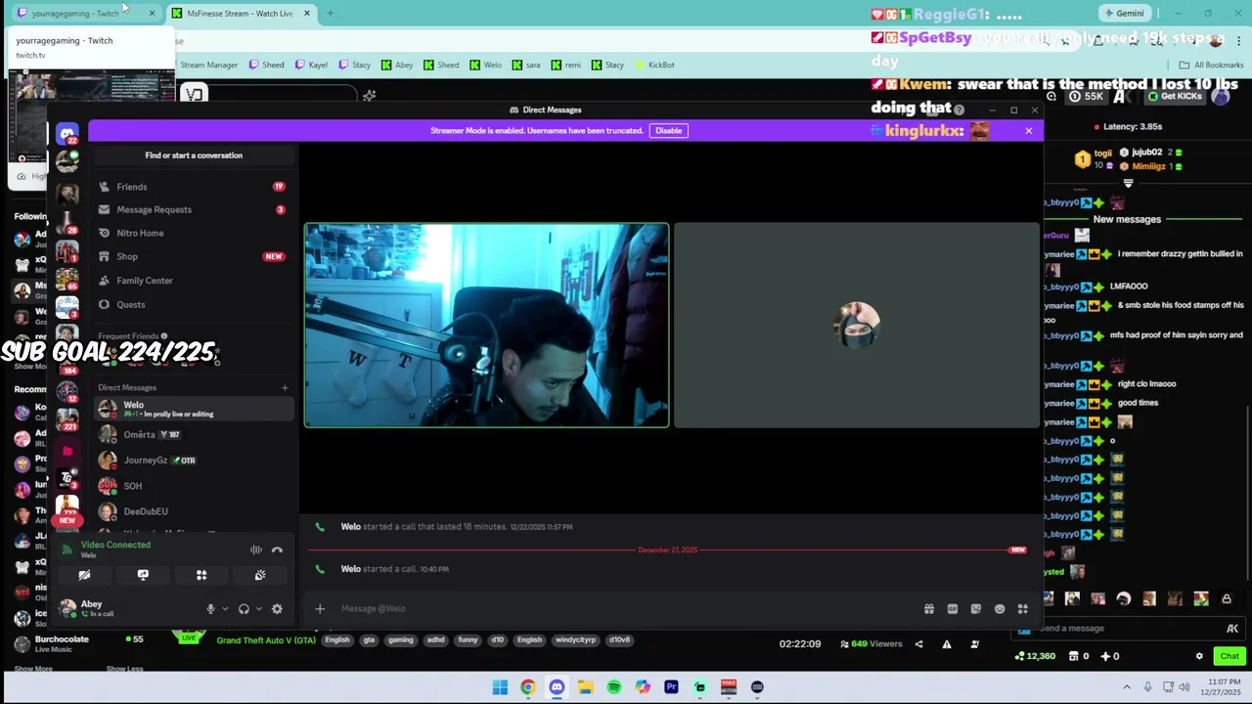Viewport: 1252px width, 704px height.
Task: Deafen with the headphones icon
Action: [244, 608]
